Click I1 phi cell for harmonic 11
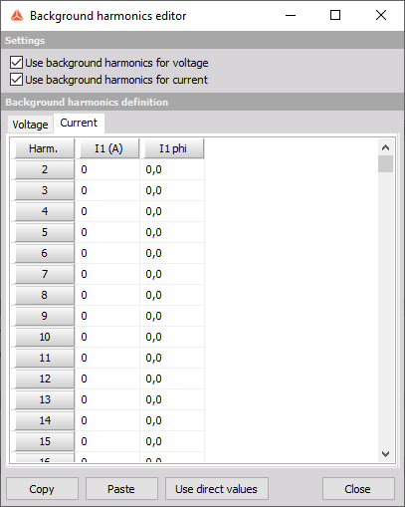This screenshot has width=405, height=507. tap(172, 358)
